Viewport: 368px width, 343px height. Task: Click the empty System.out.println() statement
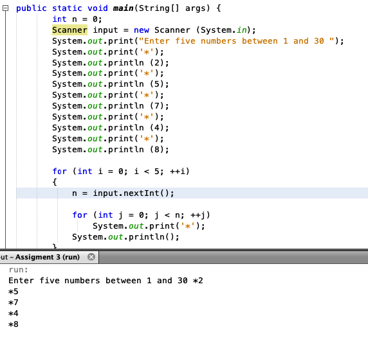pos(125,237)
